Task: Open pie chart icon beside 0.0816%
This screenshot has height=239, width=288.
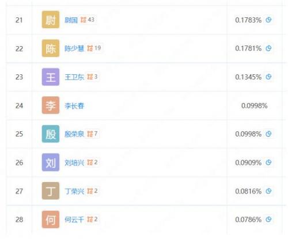Action: (268, 191)
